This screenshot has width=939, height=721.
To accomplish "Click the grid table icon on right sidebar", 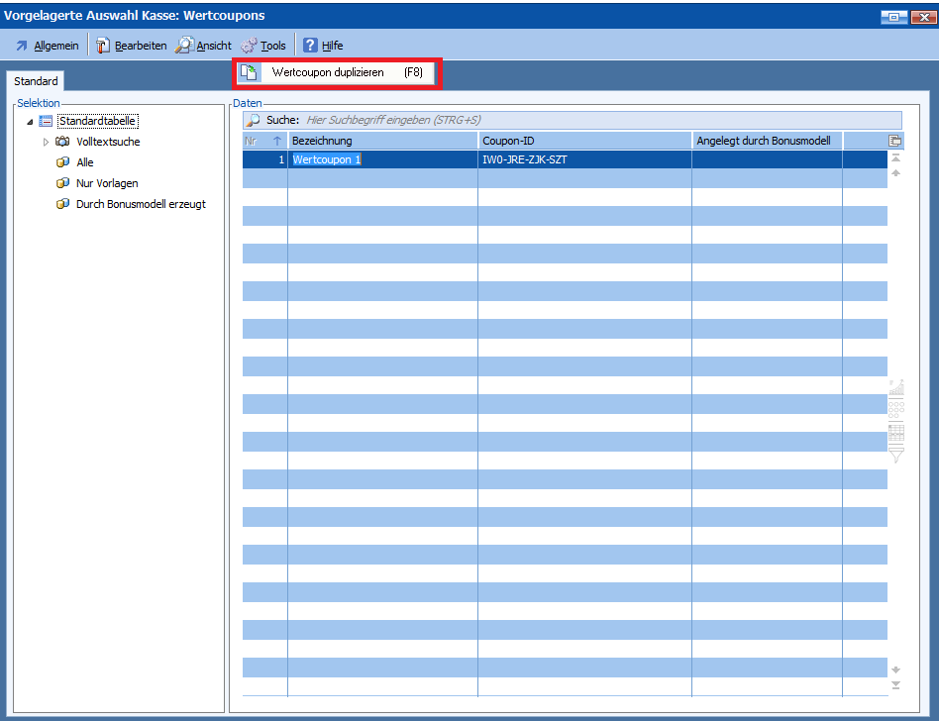I will coord(896,432).
